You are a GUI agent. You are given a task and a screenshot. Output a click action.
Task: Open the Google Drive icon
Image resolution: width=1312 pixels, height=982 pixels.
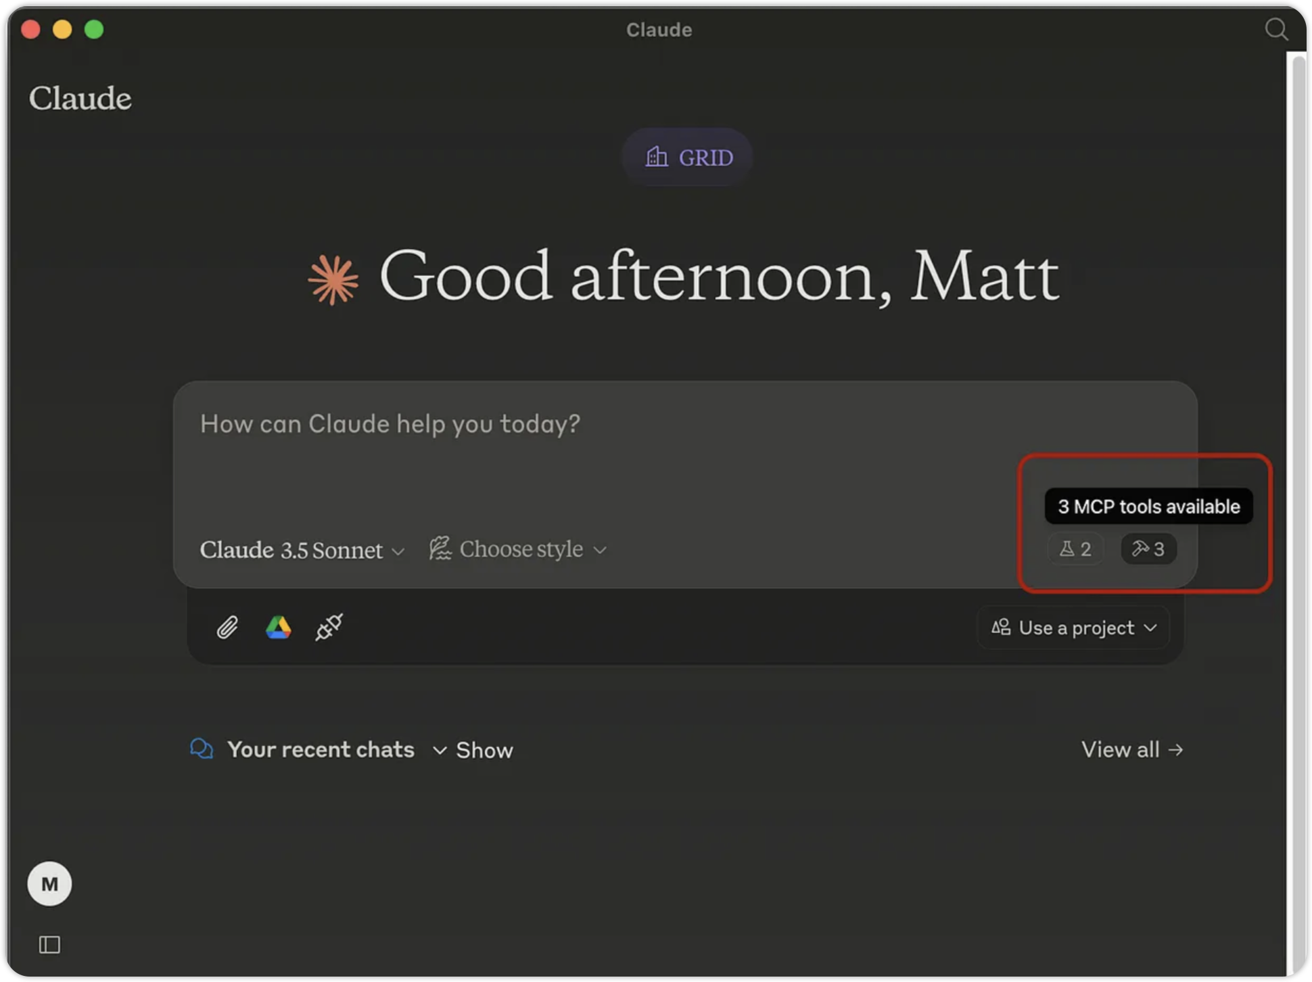coord(278,628)
